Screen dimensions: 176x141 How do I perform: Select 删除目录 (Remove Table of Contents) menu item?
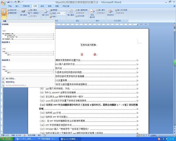coord(28,82)
